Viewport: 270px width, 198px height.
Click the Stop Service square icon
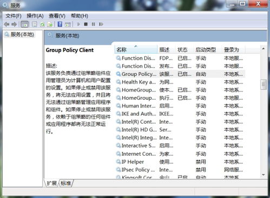[x=86, y=24]
